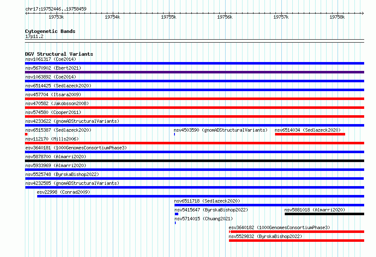Click the blue nsv1063892 variant bar
The height and width of the screenshot is (257, 376).
[x=194, y=81]
